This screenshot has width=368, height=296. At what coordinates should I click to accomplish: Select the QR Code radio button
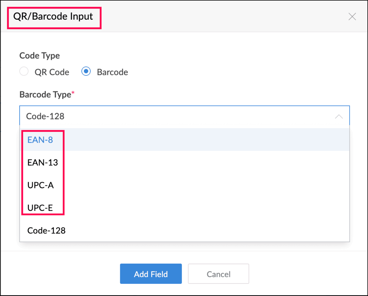point(24,72)
